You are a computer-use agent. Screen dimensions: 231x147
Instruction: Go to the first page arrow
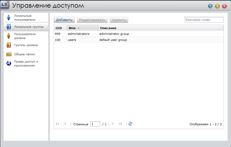click(58, 124)
